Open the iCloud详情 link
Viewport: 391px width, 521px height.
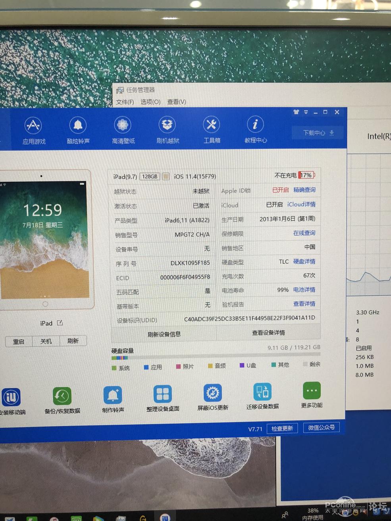tap(301, 204)
